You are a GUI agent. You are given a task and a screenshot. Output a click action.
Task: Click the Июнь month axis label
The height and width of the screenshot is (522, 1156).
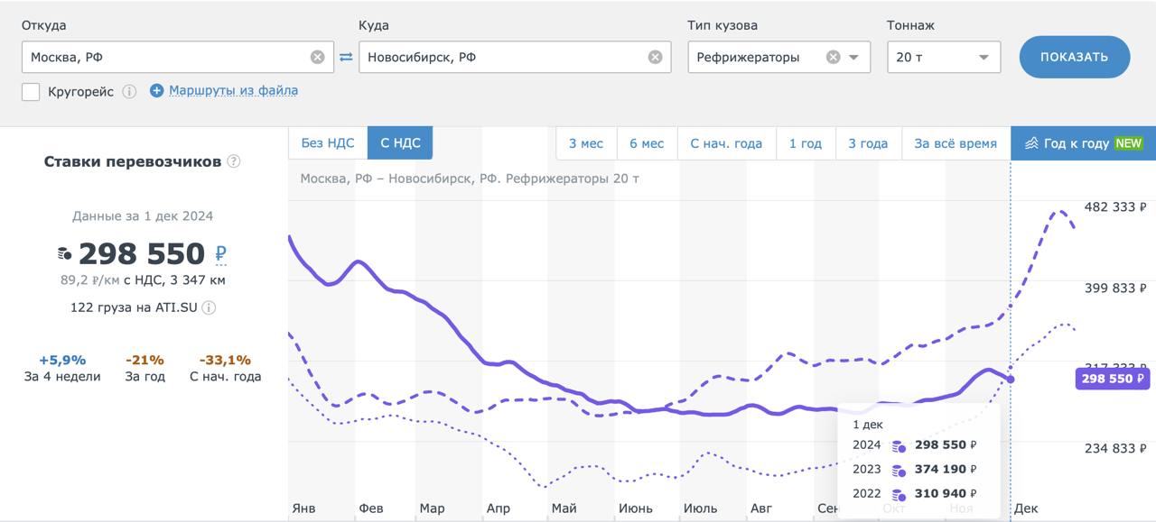[x=636, y=508]
